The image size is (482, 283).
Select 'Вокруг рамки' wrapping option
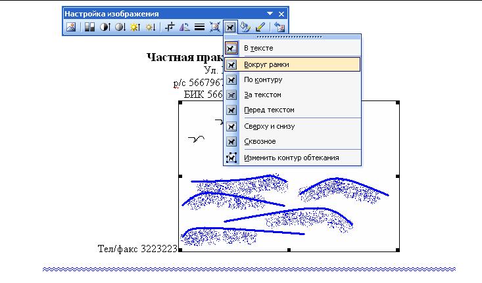coord(266,64)
